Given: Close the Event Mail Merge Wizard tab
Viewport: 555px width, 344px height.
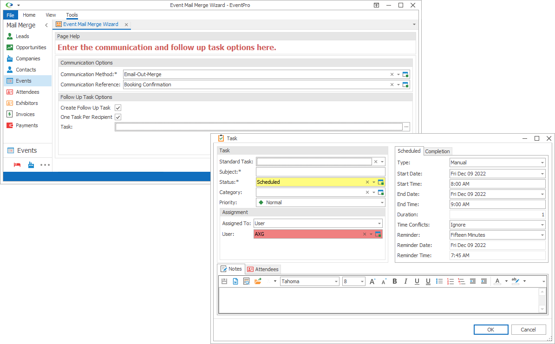Looking at the screenshot, I should [x=126, y=25].
